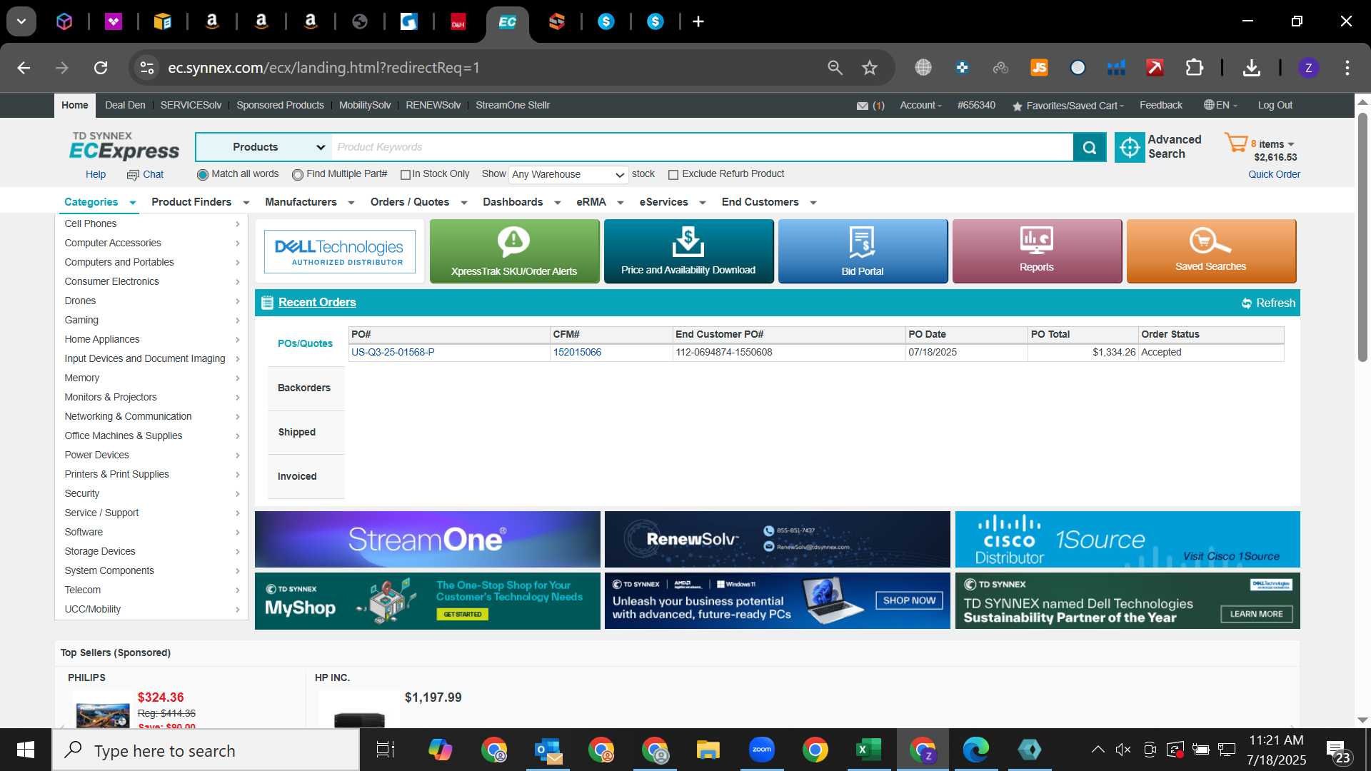This screenshot has width=1371, height=771.
Task: Open the Products search type dropdown
Action: pyautogui.click(x=264, y=147)
